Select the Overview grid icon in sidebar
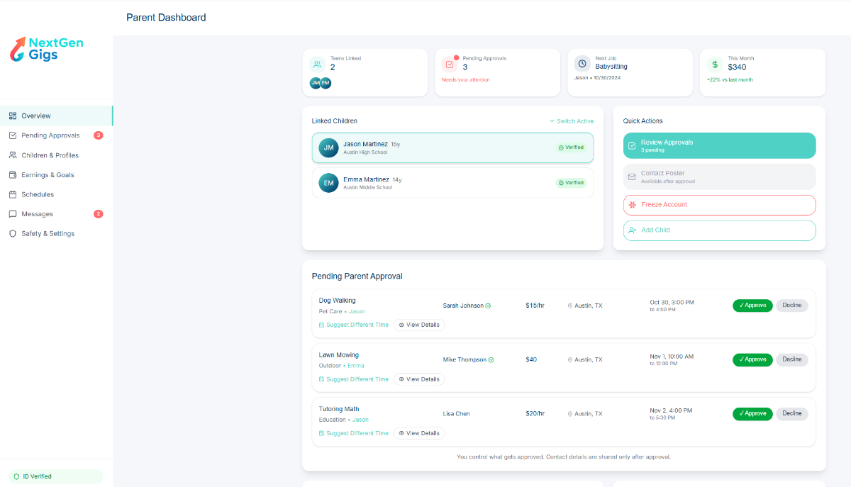The height and width of the screenshot is (487, 851). (13, 116)
